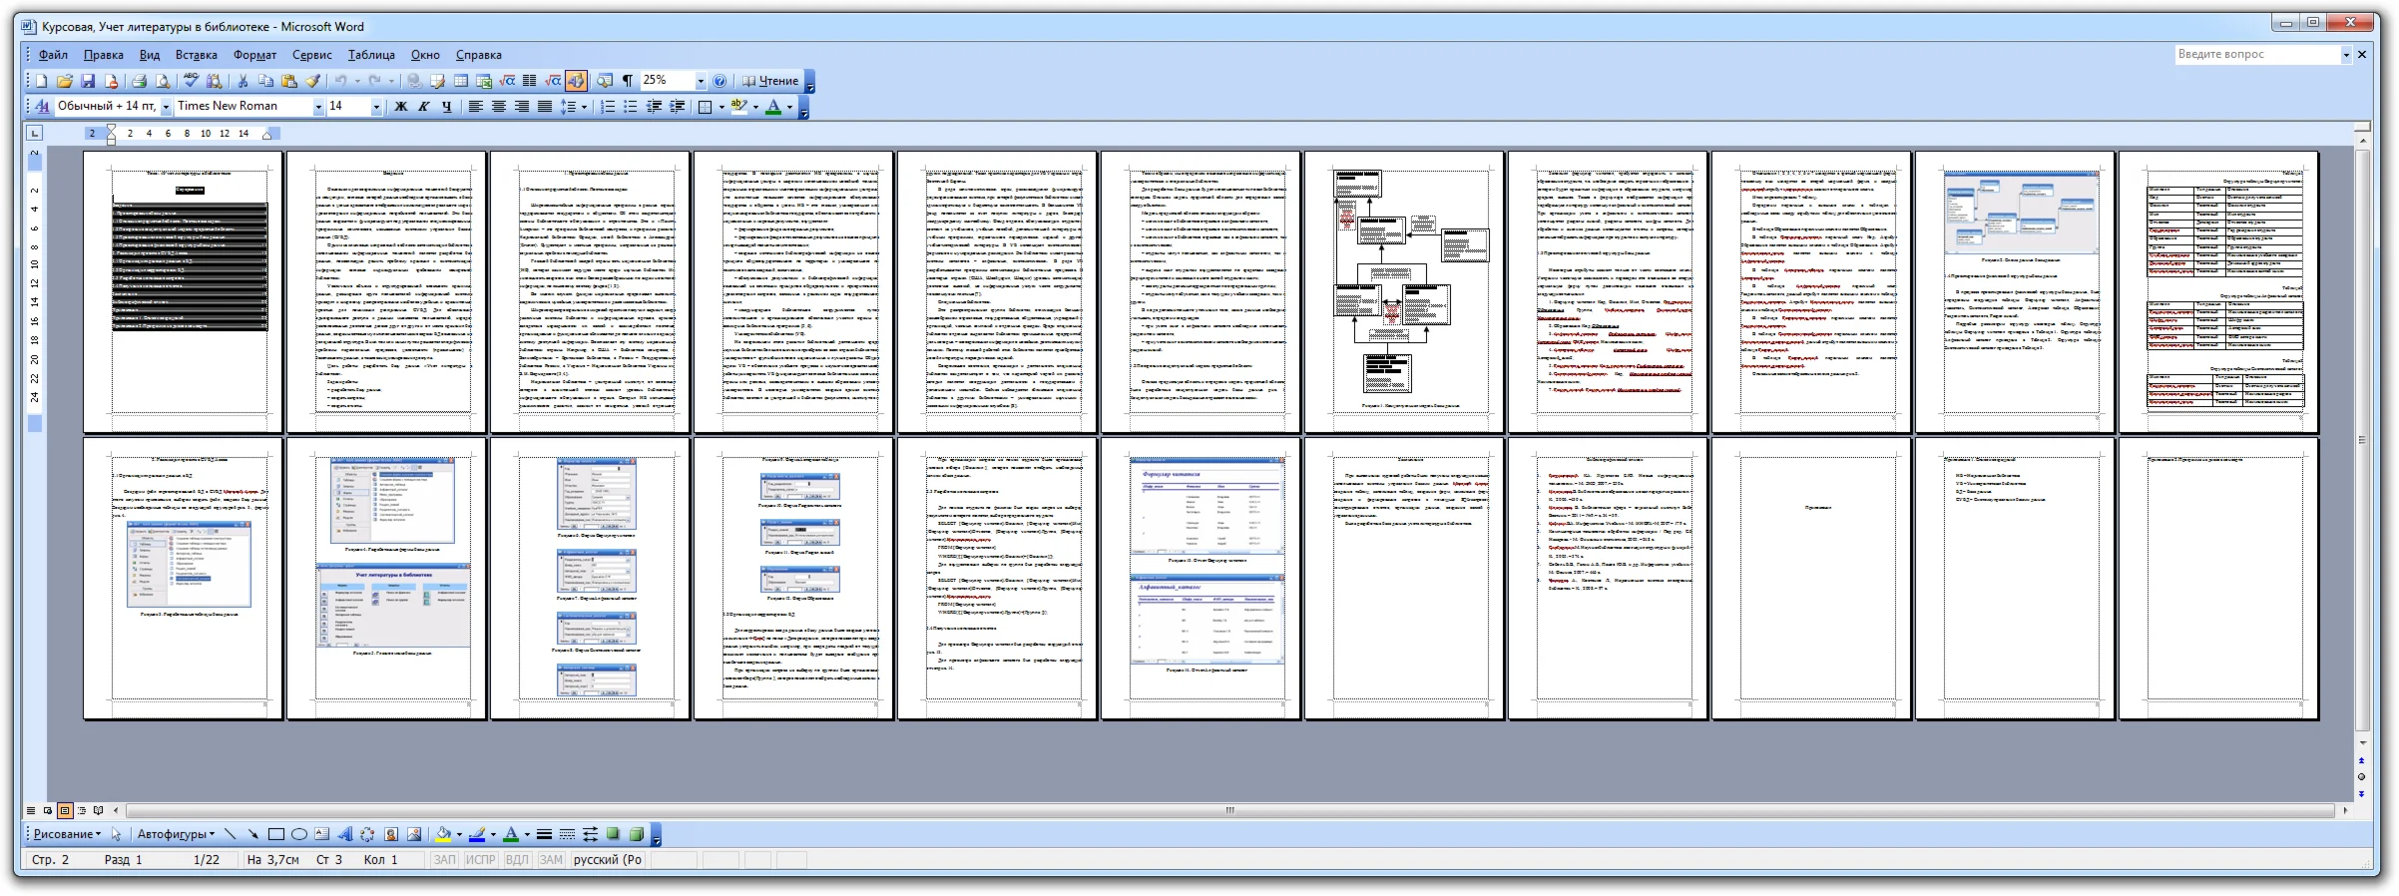Open the Dash Style options
Image resolution: width=2399 pixels, height=896 pixels.
click(x=567, y=834)
